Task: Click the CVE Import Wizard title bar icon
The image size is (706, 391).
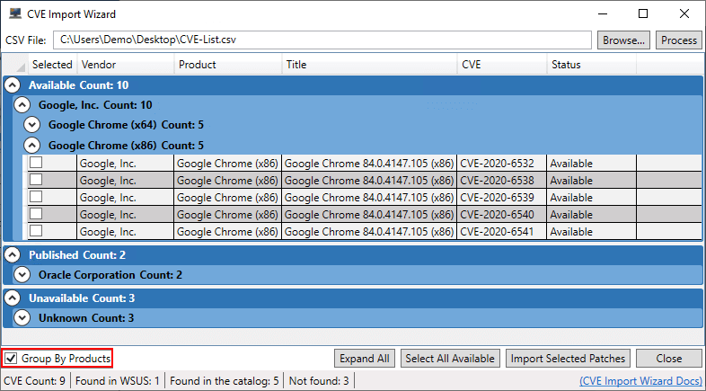Action: 15,13
